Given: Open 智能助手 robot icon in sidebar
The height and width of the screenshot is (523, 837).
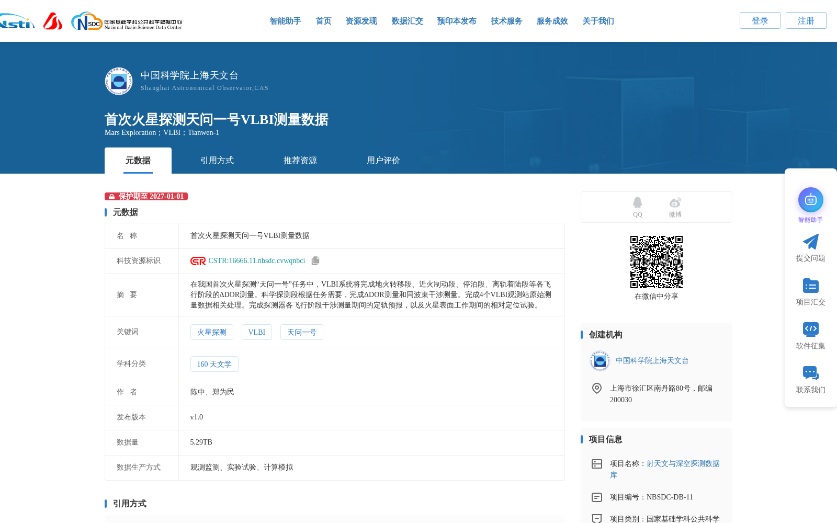Looking at the screenshot, I should coord(811,200).
